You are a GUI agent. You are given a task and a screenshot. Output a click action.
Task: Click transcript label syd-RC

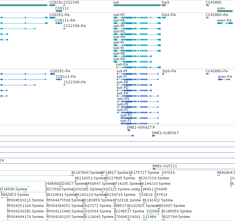click(x=119, y=15)
